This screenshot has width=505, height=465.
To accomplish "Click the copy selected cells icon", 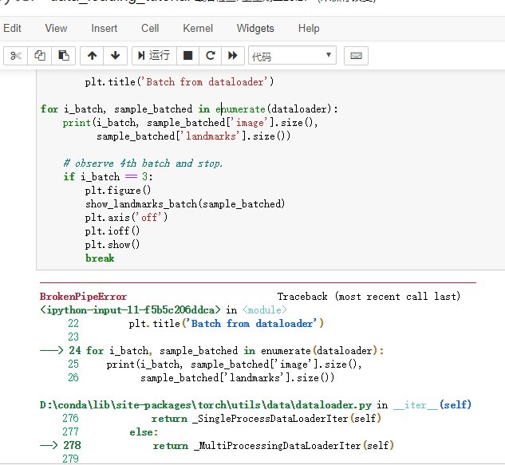I will click(39, 55).
